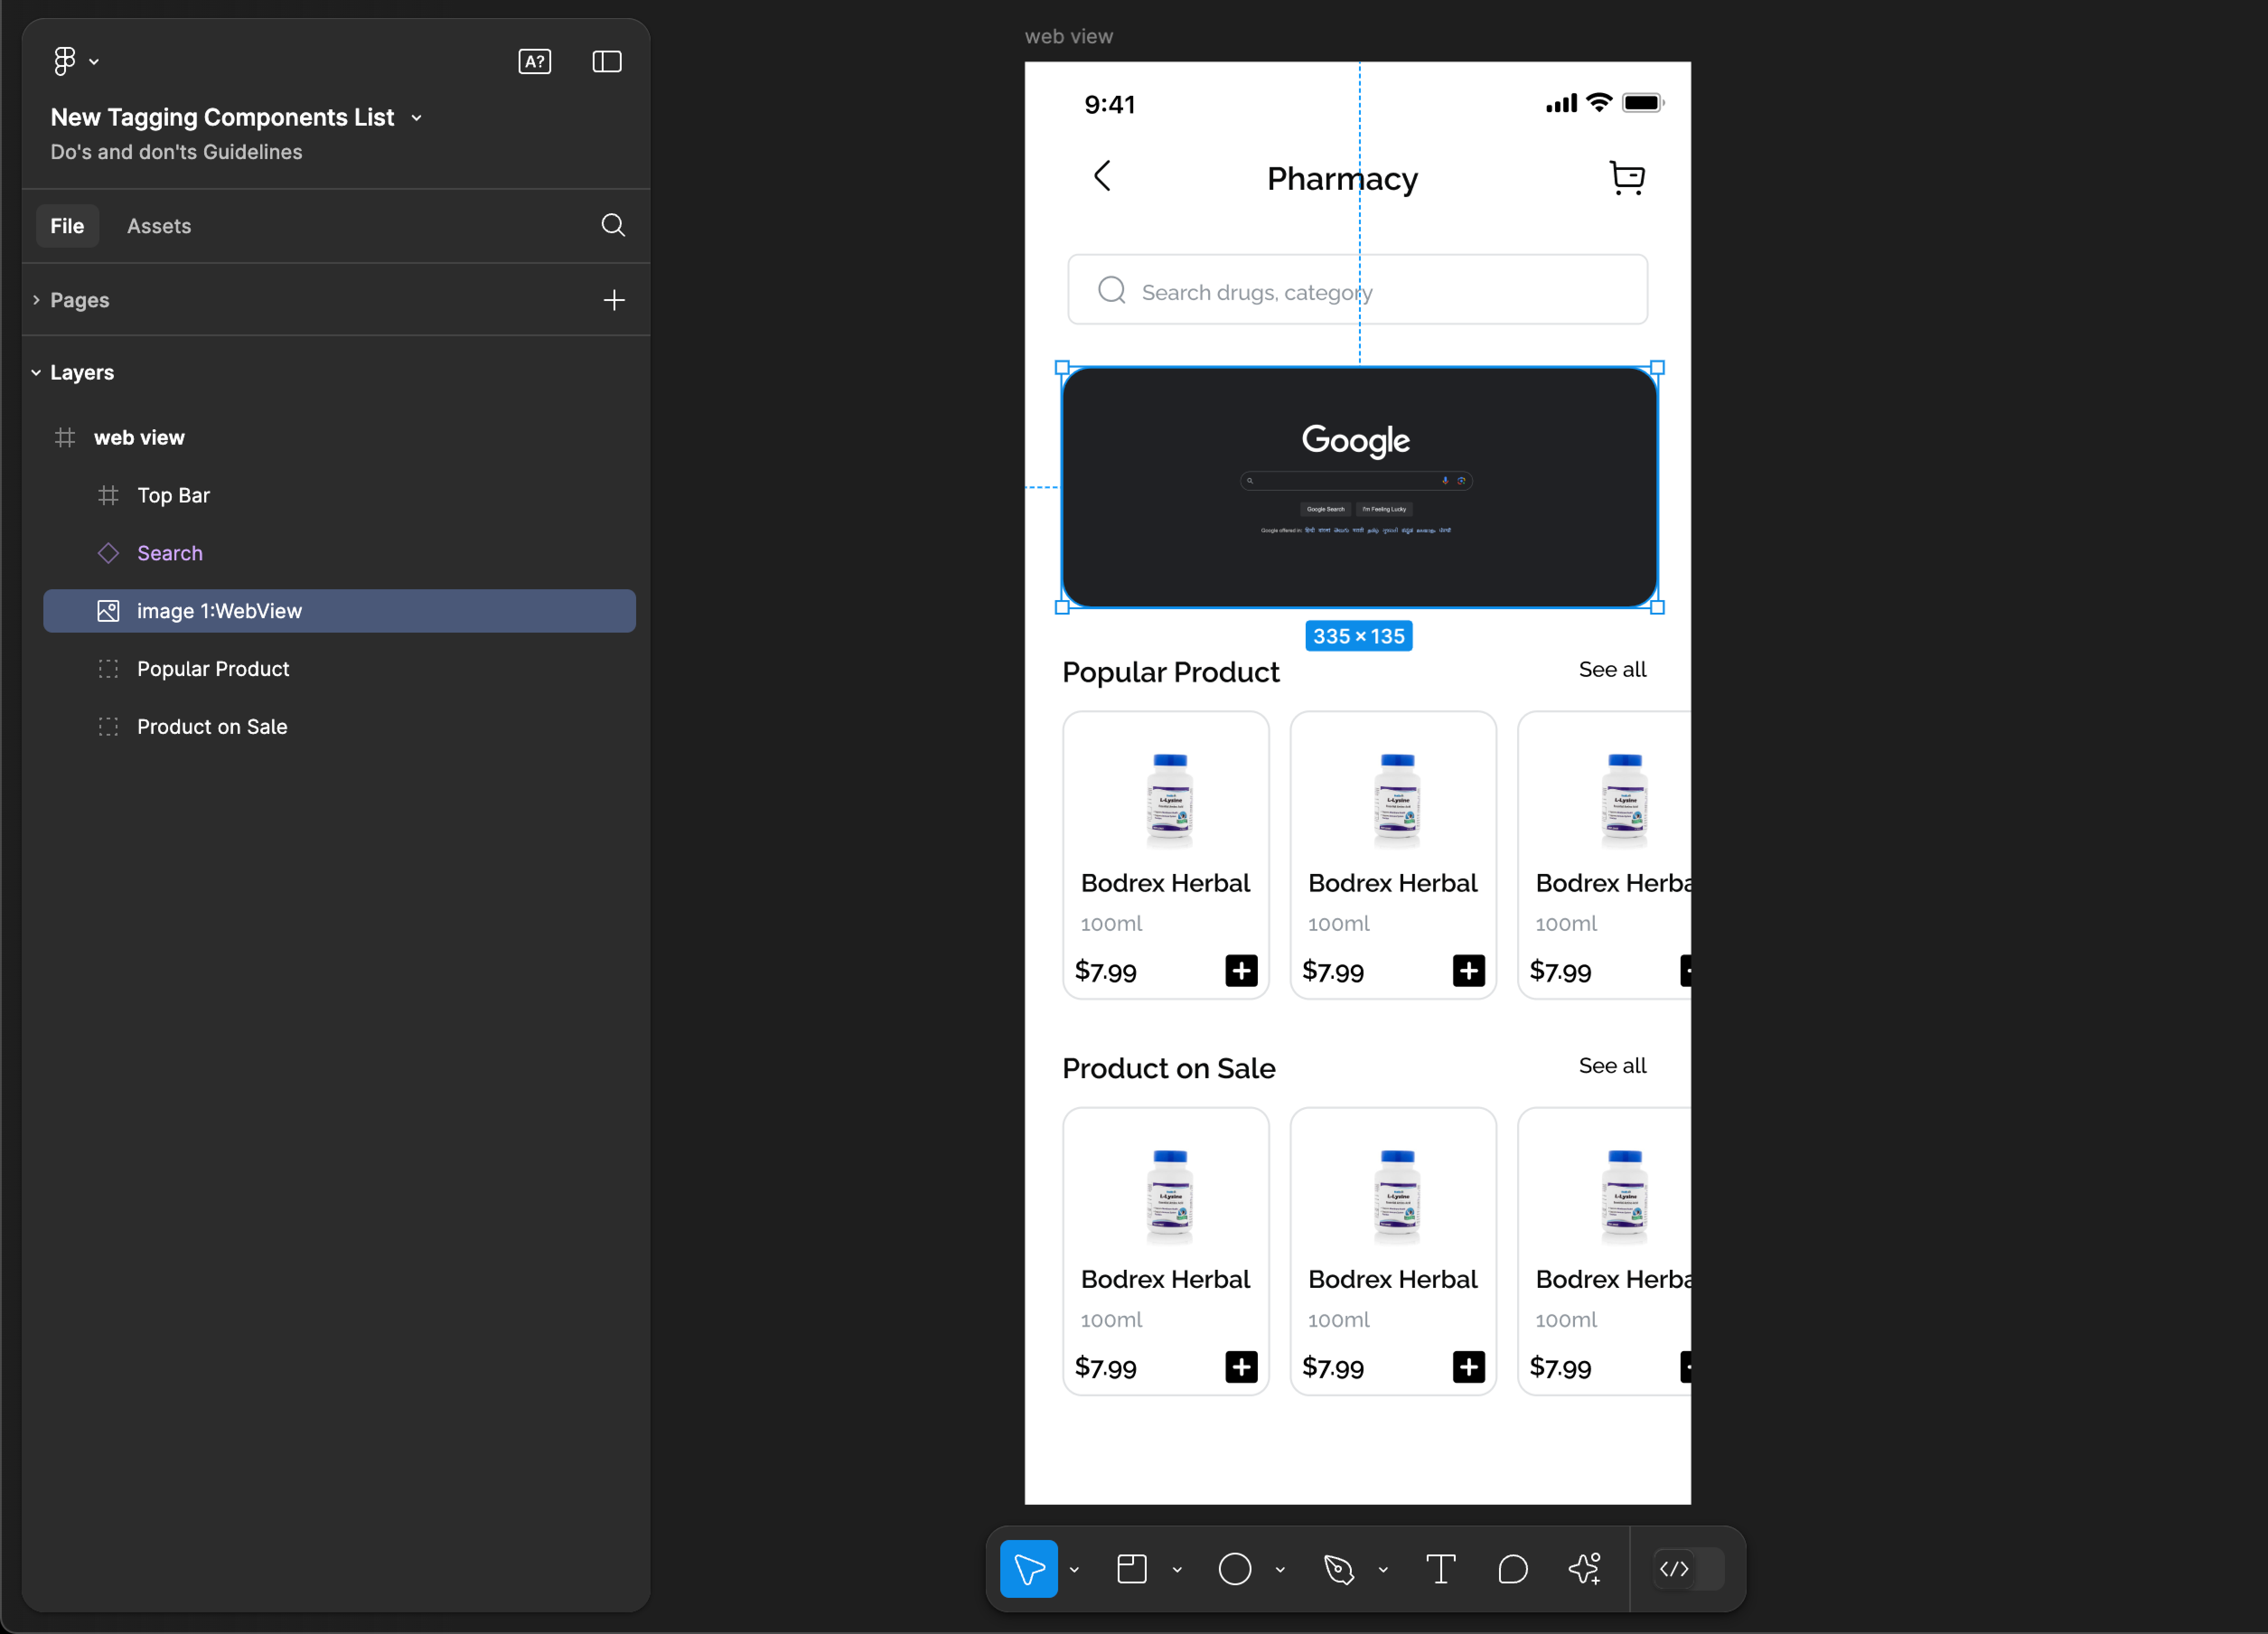Open shape tools dropdown arrow
The height and width of the screenshot is (1634, 2268).
coord(1280,1570)
